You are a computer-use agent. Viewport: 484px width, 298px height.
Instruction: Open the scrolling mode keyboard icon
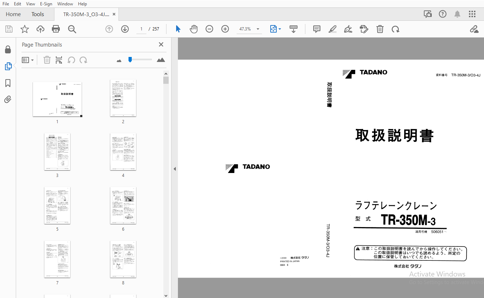(294, 29)
